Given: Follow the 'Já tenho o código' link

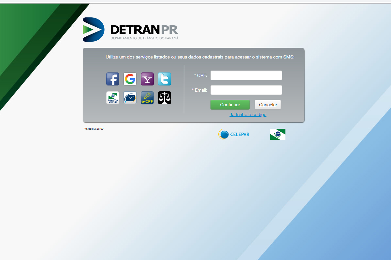Looking at the screenshot, I should 248,114.
